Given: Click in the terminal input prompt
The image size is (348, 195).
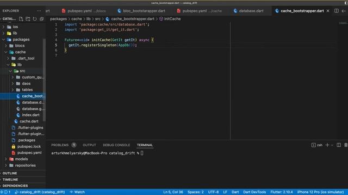Looking at the screenshot, I should 142,153.
